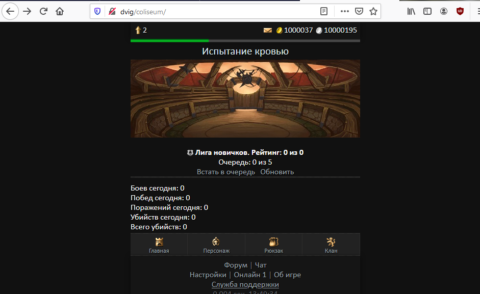Click the gold coin currency icon
This screenshot has height=294, width=480.
[279, 30]
